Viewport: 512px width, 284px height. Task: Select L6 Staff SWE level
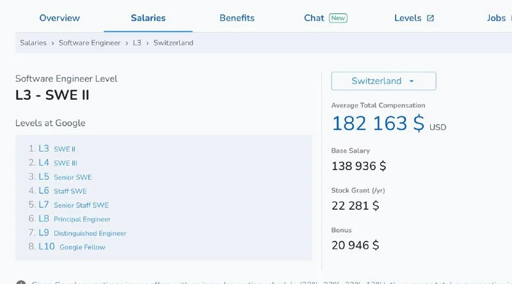click(62, 191)
